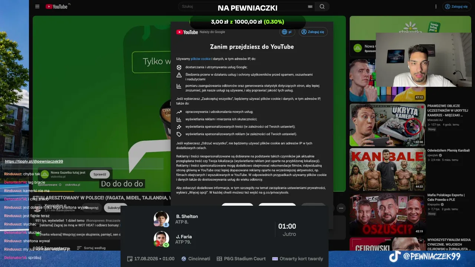The width and height of the screenshot is (475, 267).
Task: Click the B. Shelton player name
Action: (x=187, y=217)
